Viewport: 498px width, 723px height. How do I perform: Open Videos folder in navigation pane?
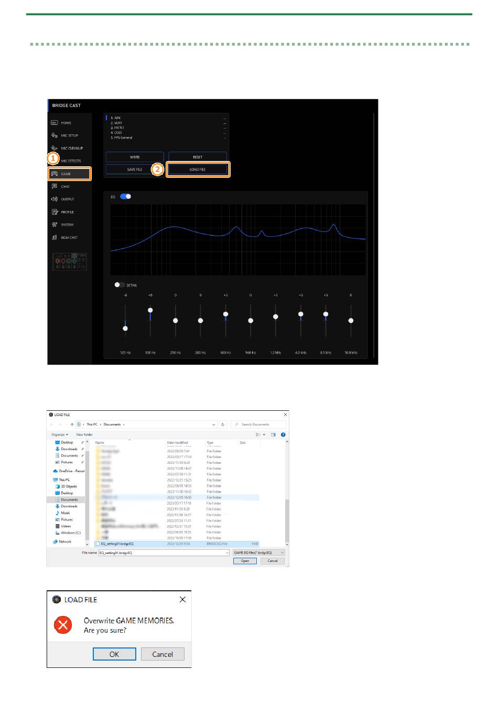[63, 526]
